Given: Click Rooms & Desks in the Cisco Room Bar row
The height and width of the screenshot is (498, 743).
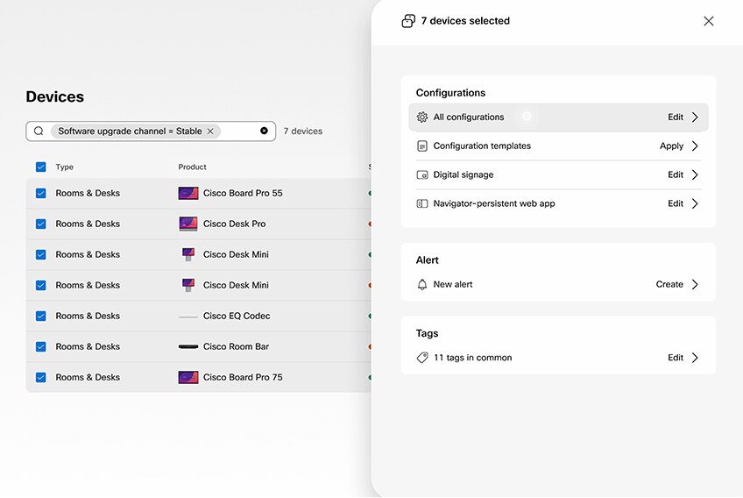Looking at the screenshot, I should coord(88,346).
